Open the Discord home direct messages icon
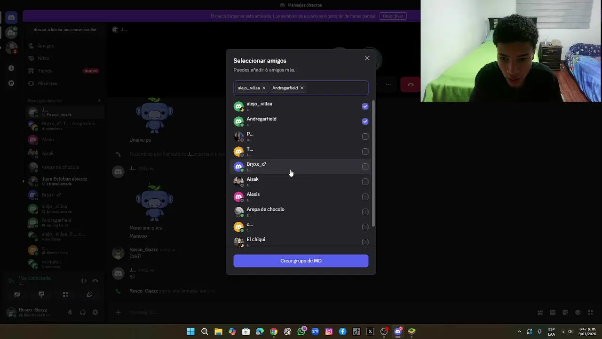 [x=11, y=17]
